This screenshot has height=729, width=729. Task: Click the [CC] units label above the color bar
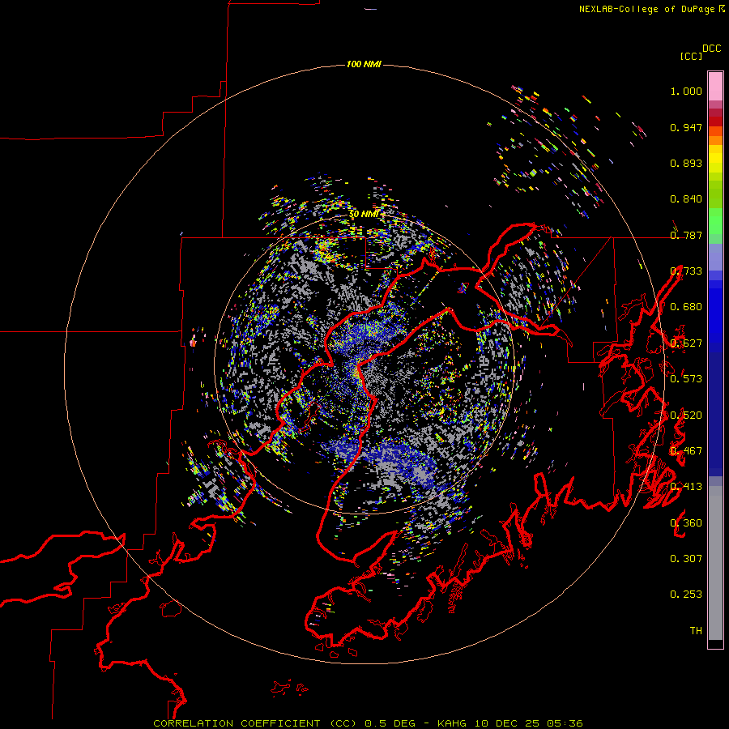click(x=691, y=56)
